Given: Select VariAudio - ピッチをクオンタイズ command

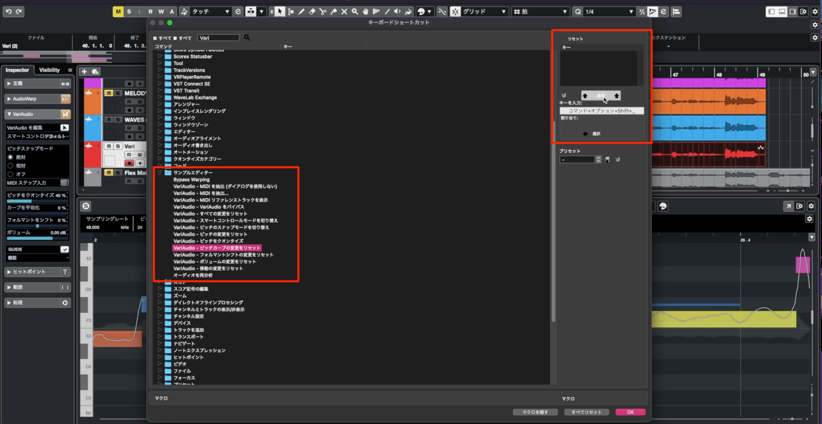Looking at the screenshot, I should point(208,241).
